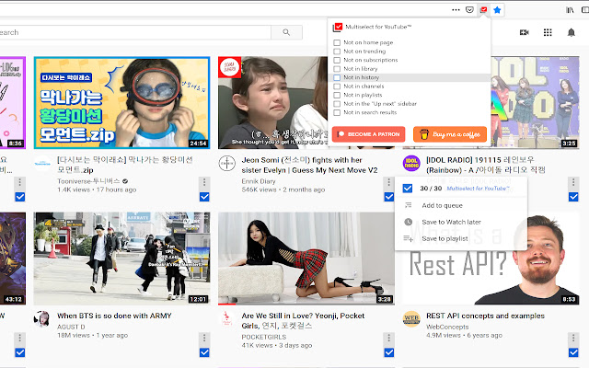The image size is (589, 368).
Task: Uncheck selection box for IDOL RADIO video
Action: [573, 197]
